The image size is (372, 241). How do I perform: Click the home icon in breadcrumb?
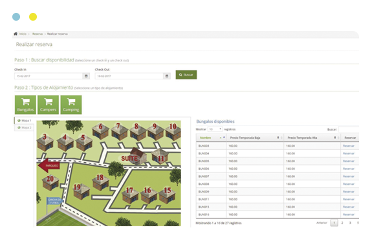[16, 34]
